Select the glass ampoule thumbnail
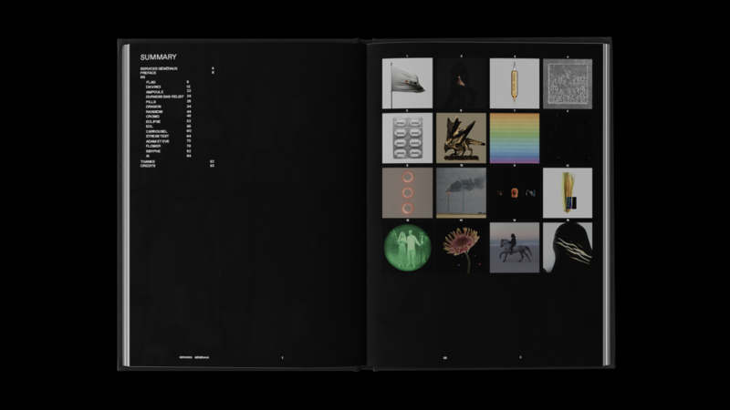 [x=514, y=83]
